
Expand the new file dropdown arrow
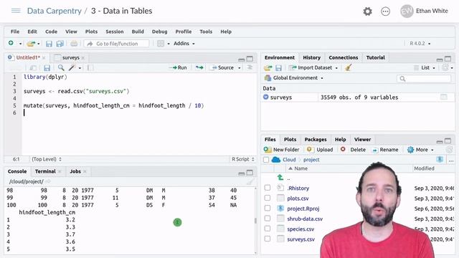(x=20, y=44)
